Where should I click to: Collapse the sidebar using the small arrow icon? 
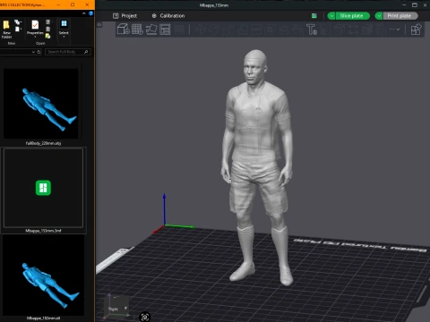tap(99, 25)
